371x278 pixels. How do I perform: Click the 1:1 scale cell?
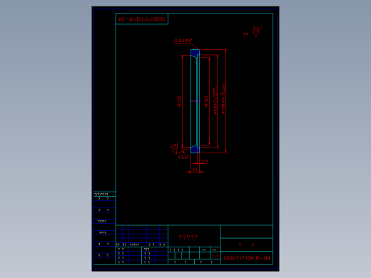(215, 257)
